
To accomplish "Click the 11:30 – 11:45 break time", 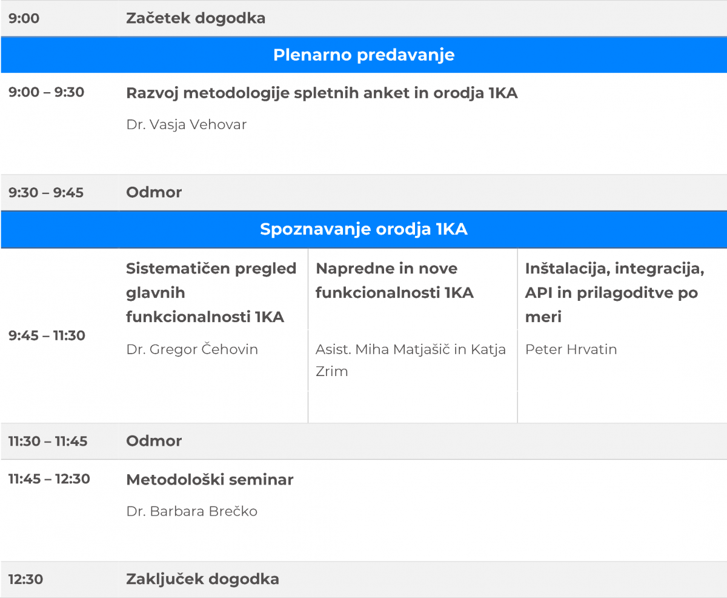I will (x=48, y=441).
